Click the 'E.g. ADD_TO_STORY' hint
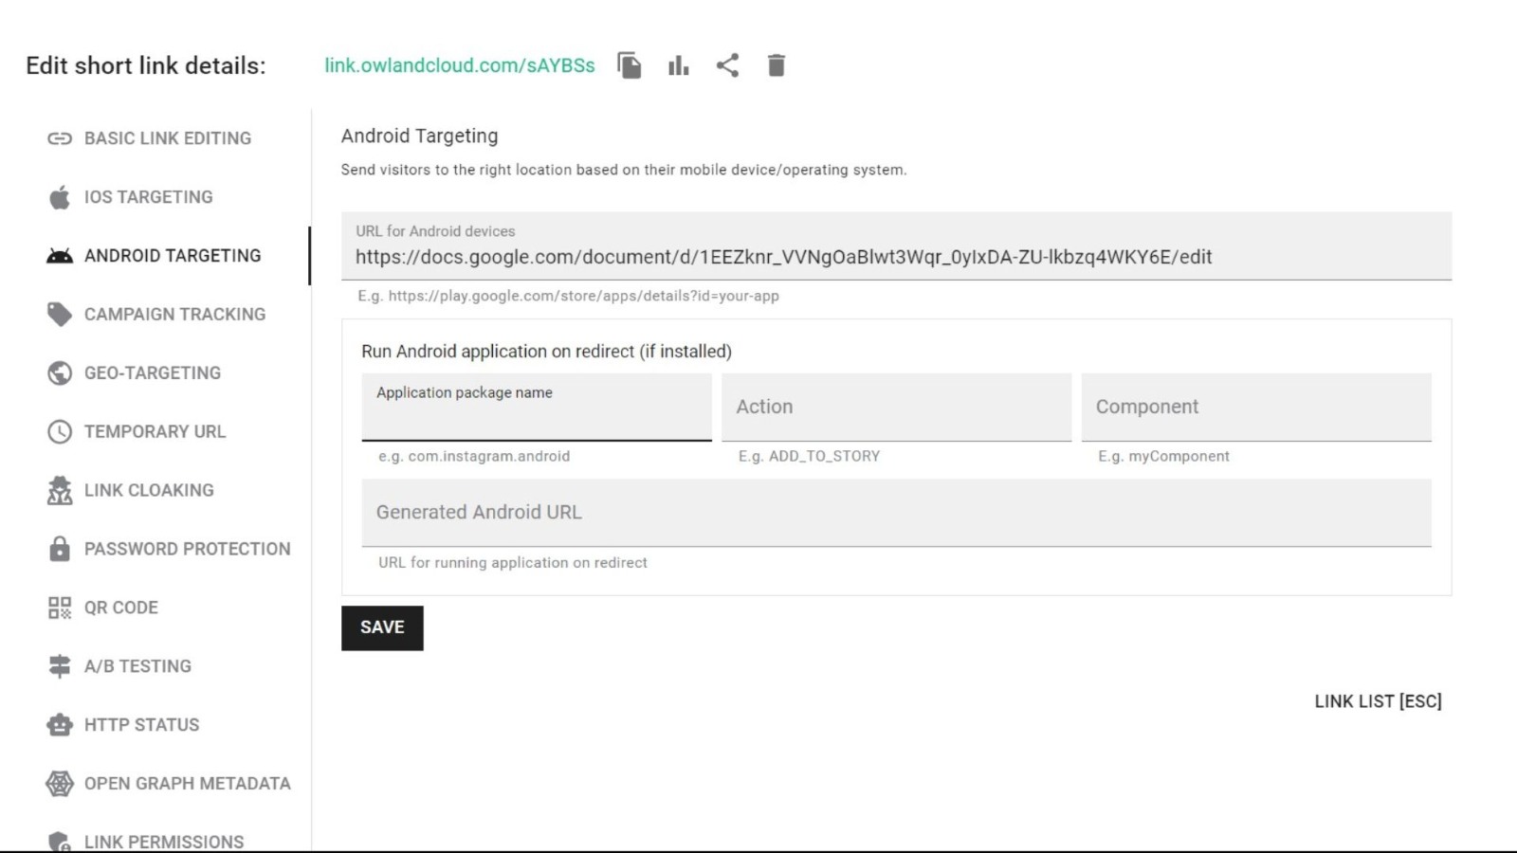 pos(809,456)
